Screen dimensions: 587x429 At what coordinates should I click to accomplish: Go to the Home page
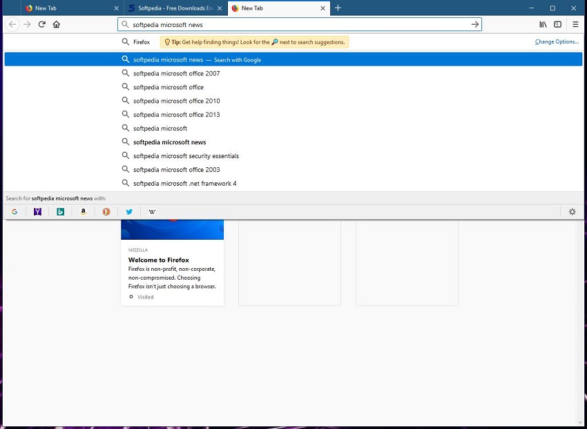tap(57, 24)
